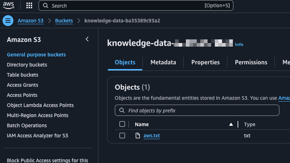
Task: Switch to the Objects tab
Action: (125, 63)
